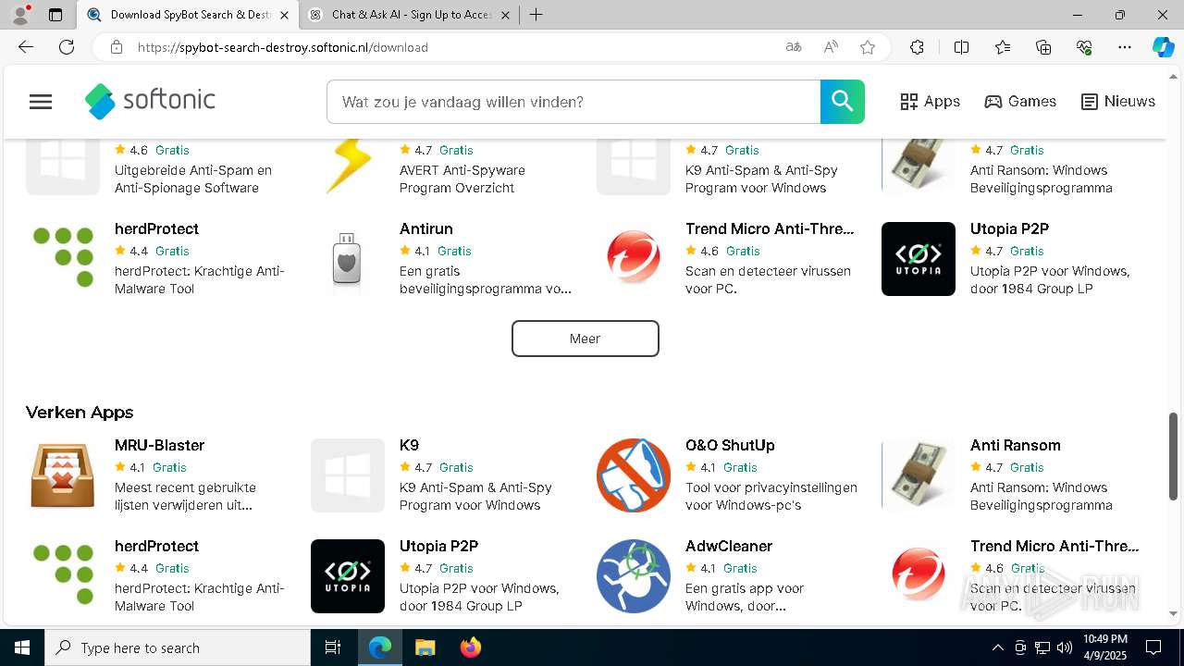Click the page vertical scrollbar thumb
The height and width of the screenshot is (666, 1184).
coord(1174,457)
